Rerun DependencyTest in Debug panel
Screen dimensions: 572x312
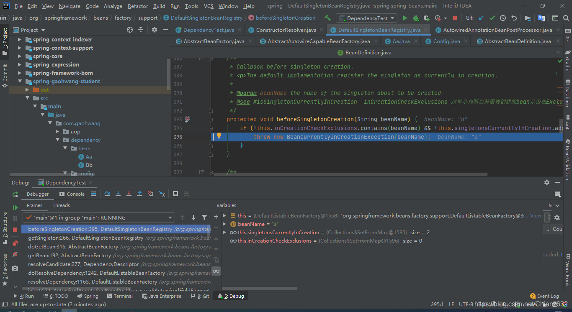click(15, 194)
